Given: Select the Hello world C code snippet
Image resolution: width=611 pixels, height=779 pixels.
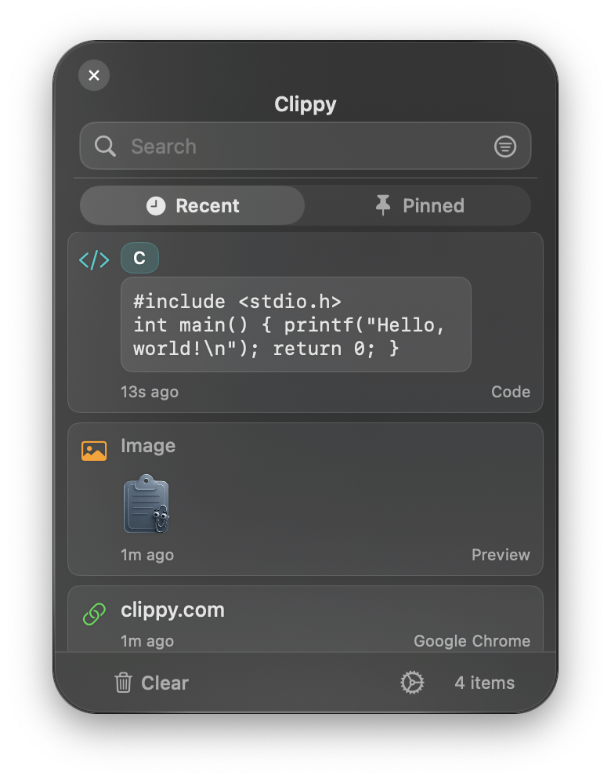Looking at the screenshot, I should 296,324.
